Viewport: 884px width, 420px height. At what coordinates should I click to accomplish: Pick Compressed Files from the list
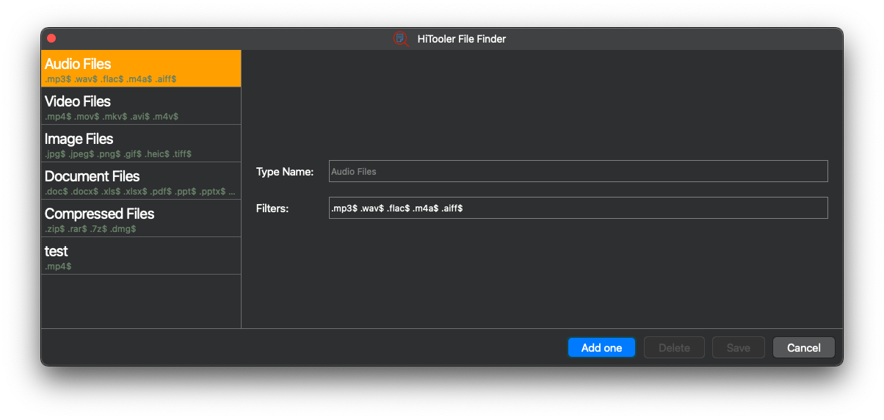click(141, 219)
